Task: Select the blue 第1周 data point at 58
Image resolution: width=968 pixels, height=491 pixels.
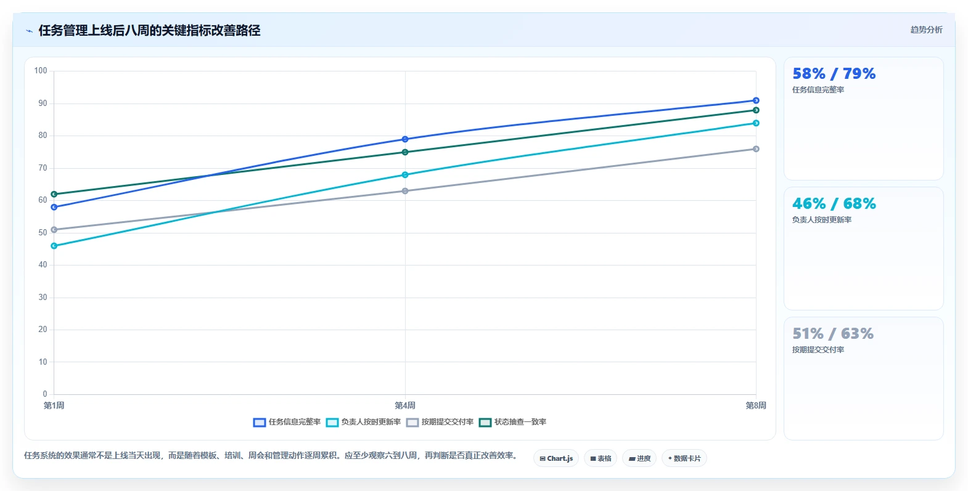Action: tap(54, 207)
